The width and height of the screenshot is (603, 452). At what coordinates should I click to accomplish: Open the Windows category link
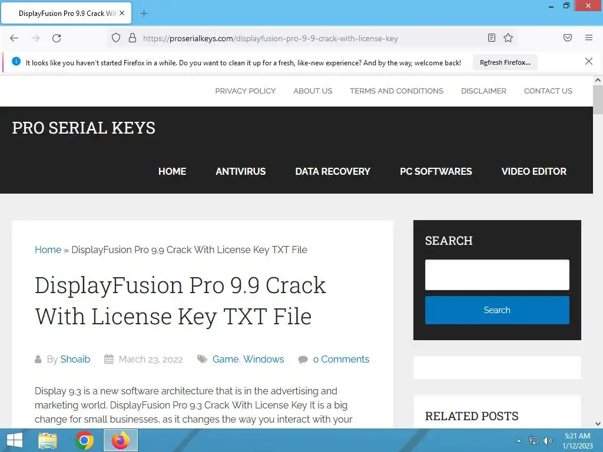263,360
